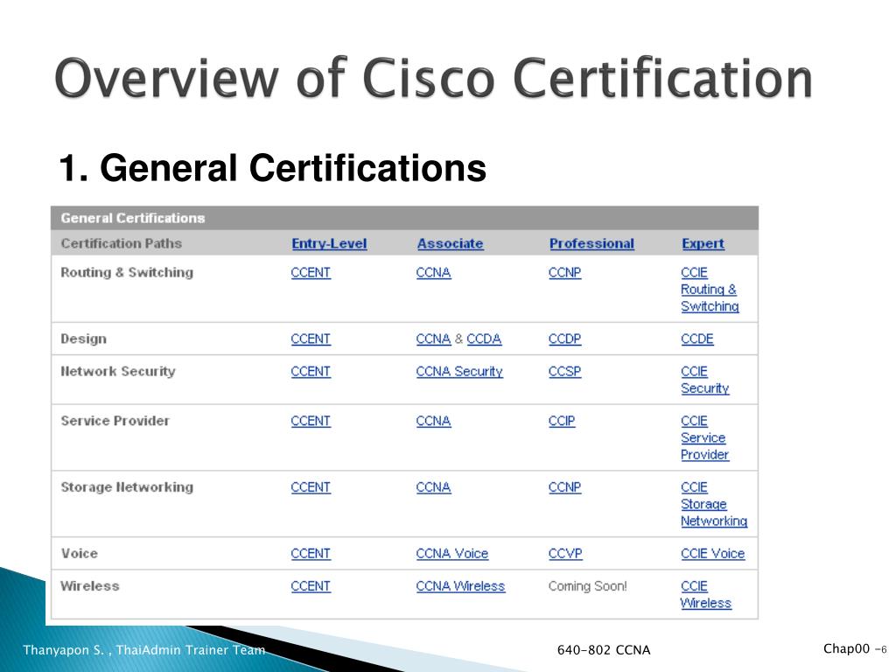Click CCNA in the Routing & Switching row
Image resolution: width=896 pixels, height=672 pixels.
pyautogui.click(x=434, y=273)
